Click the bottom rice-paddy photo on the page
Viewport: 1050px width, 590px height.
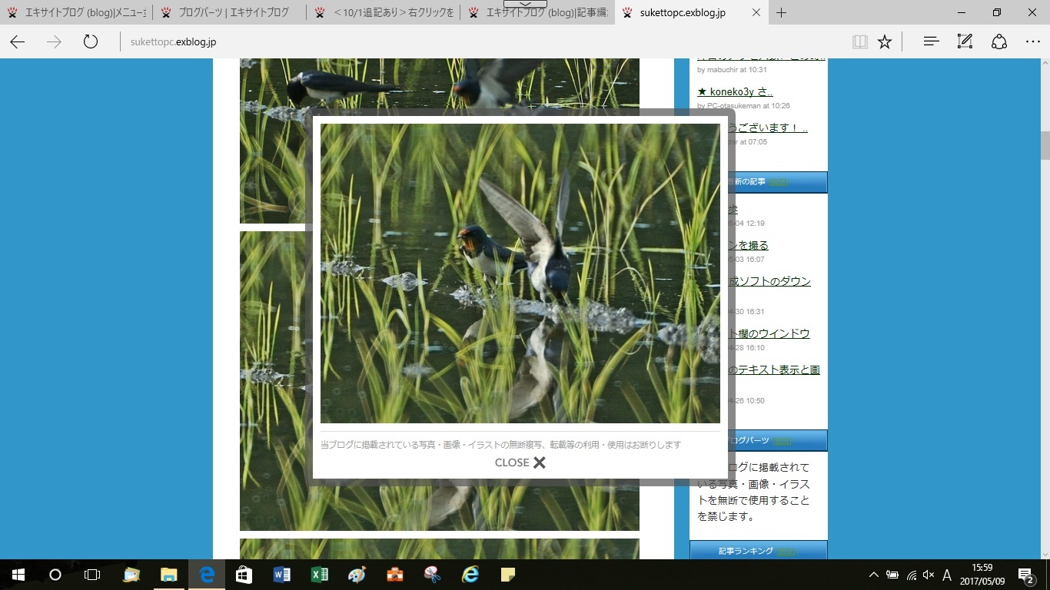coord(439,549)
